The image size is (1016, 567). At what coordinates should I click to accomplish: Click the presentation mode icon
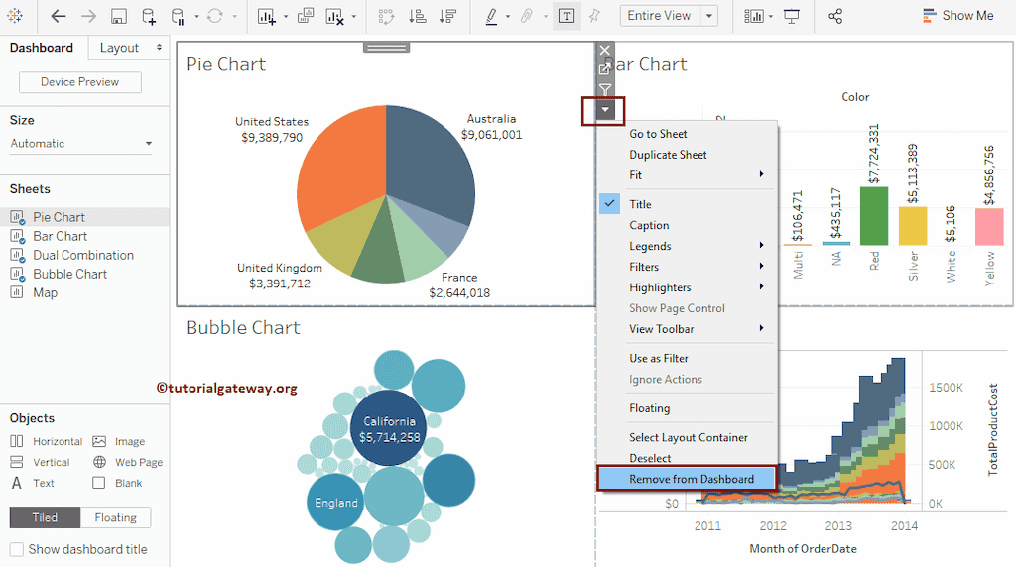pos(792,16)
